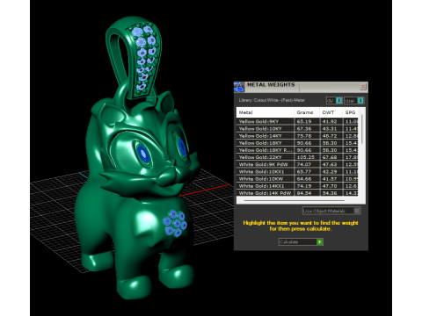This screenshot has height=316, width=422.
Task: Select the Yellow Gold:22KY row
Action: click(x=297, y=157)
